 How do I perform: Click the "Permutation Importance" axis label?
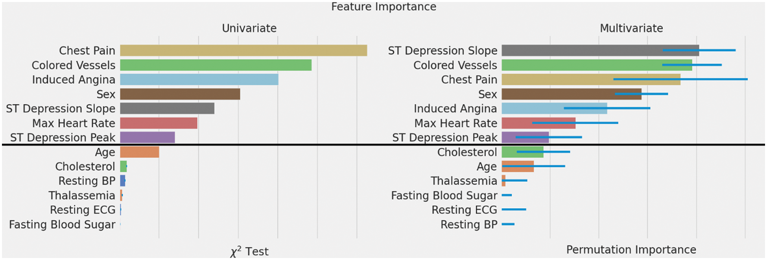[631, 250]
